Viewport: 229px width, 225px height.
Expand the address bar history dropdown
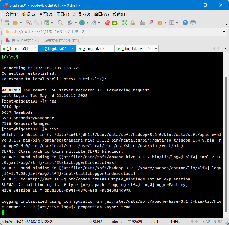224,32
